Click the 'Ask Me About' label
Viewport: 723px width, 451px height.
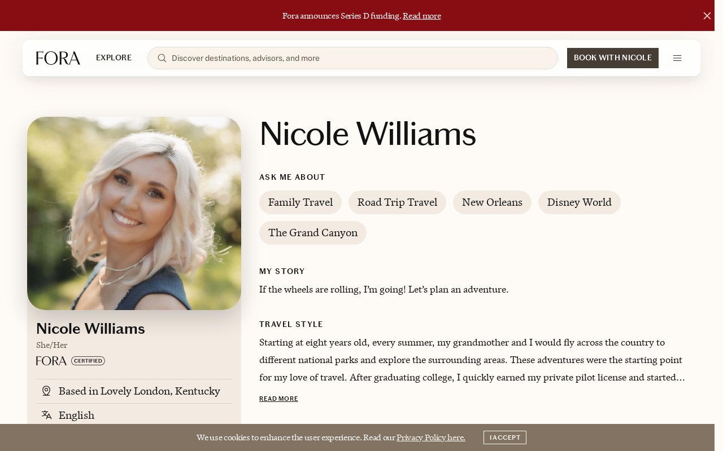click(292, 177)
